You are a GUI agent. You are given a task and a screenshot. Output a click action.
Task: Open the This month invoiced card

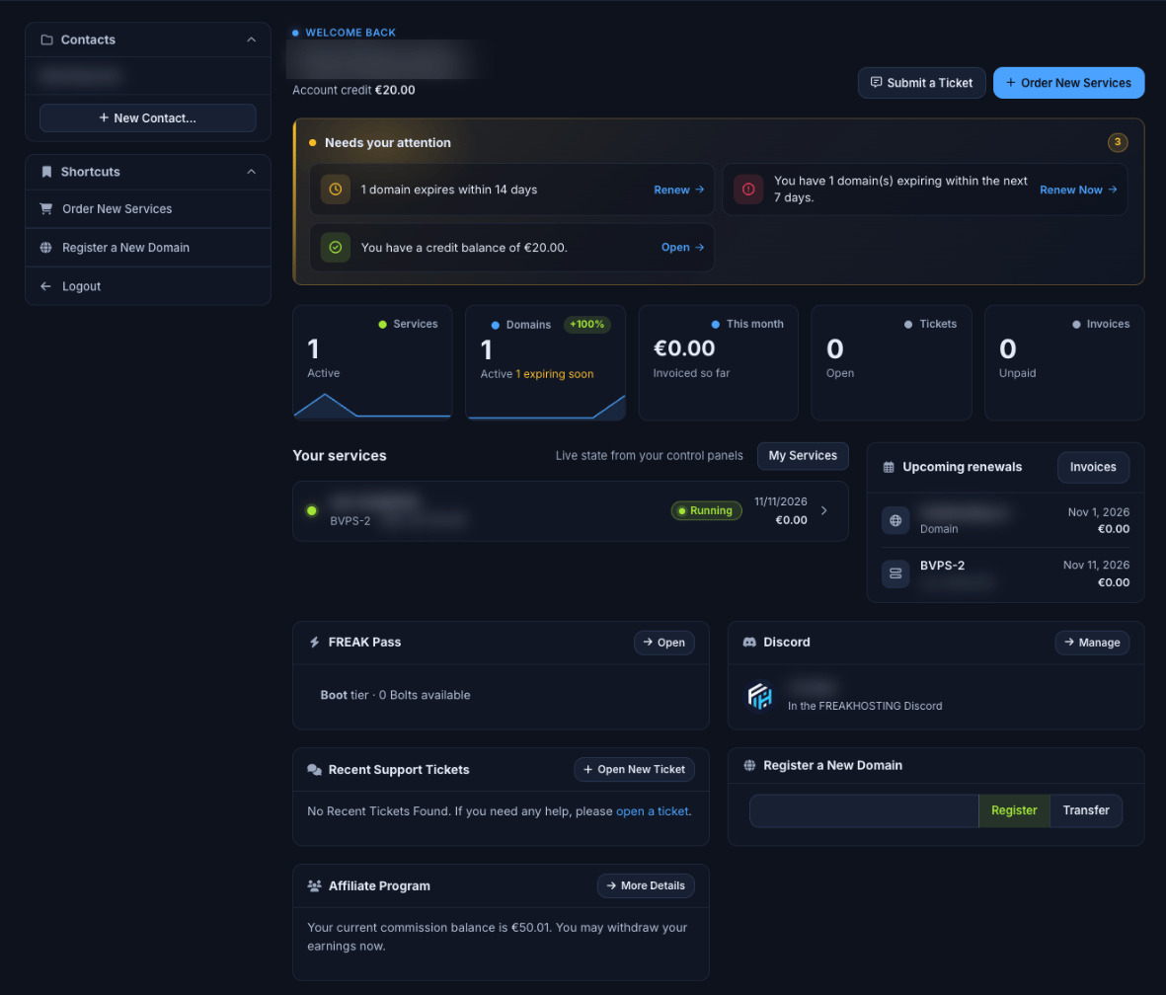[x=719, y=363]
